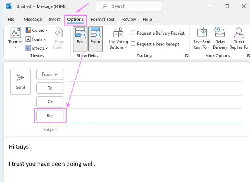Click the Search box in title bar
The height and width of the screenshot is (182, 250).
(129, 6)
